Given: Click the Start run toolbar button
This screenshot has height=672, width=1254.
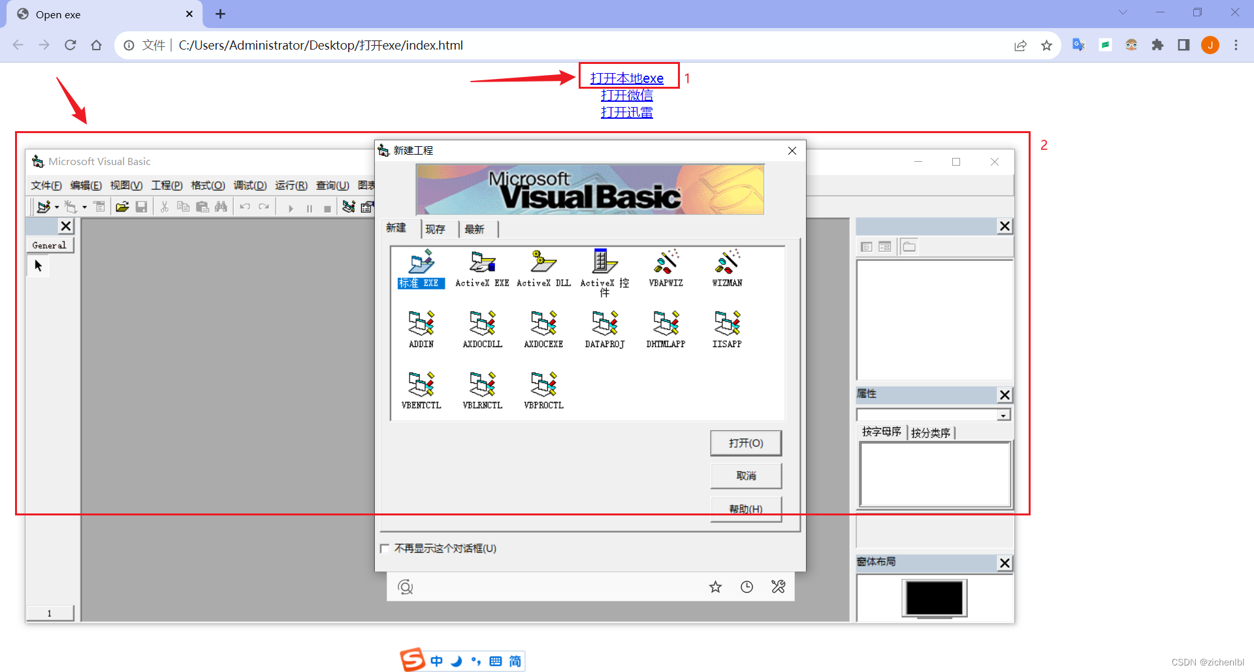Looking at the screenshot, I should click(291, 208).
